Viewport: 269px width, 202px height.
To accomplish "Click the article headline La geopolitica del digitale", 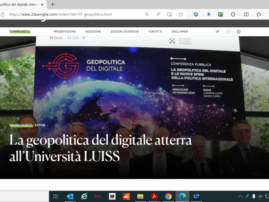I will pos(101,148).
